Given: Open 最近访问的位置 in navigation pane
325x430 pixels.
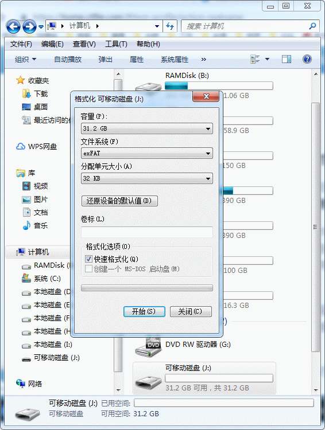Looking at the screenshot, I should tap(46, 120).
